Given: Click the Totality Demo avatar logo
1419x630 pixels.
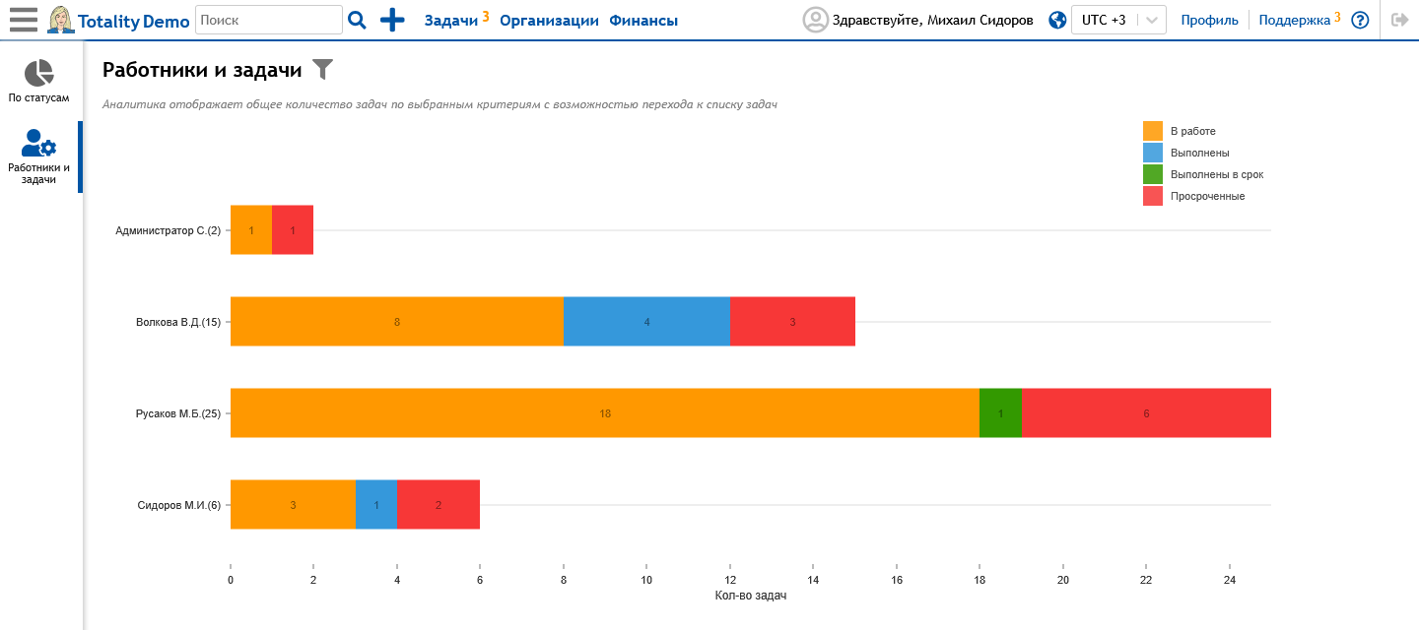Looking at the screenshot, I should 61,20.
